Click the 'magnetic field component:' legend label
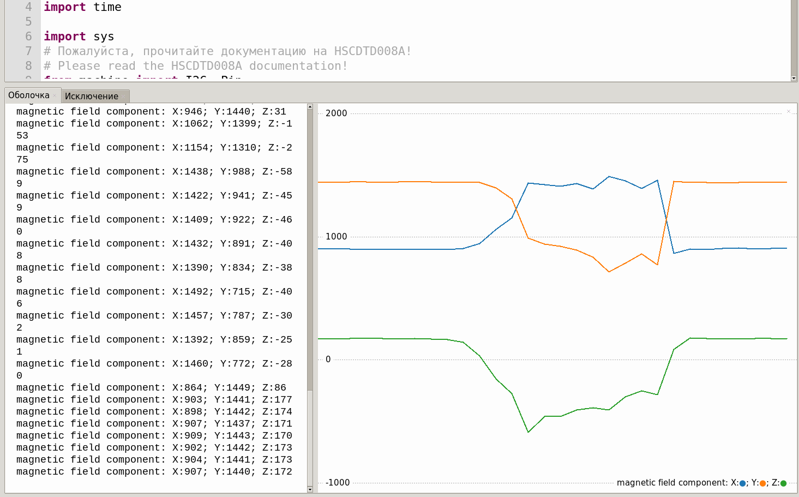Screen dimensions: 799x497 [x=672, y=483]
